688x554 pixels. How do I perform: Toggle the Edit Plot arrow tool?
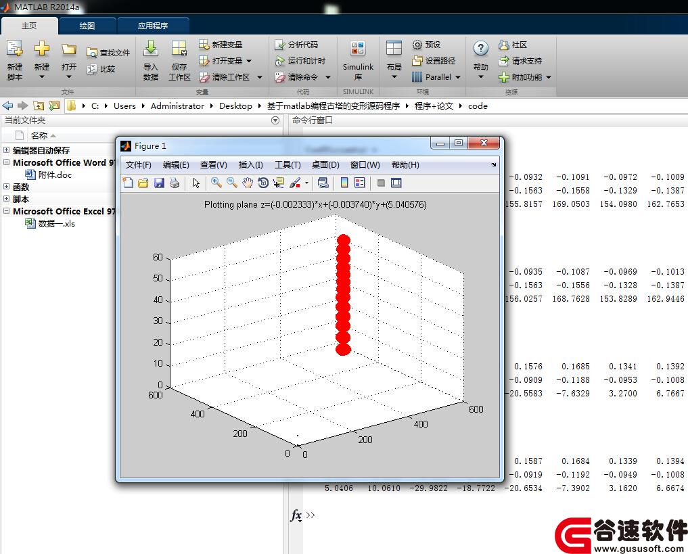[x=196, y=183]
